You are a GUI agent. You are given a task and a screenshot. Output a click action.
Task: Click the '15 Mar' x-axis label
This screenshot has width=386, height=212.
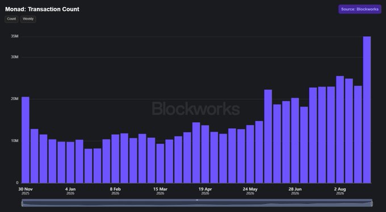click(160, 189)
